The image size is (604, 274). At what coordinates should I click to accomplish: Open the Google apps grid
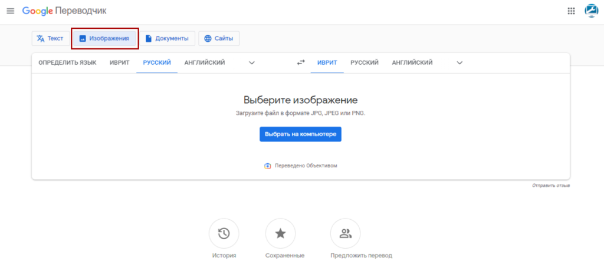571,11
